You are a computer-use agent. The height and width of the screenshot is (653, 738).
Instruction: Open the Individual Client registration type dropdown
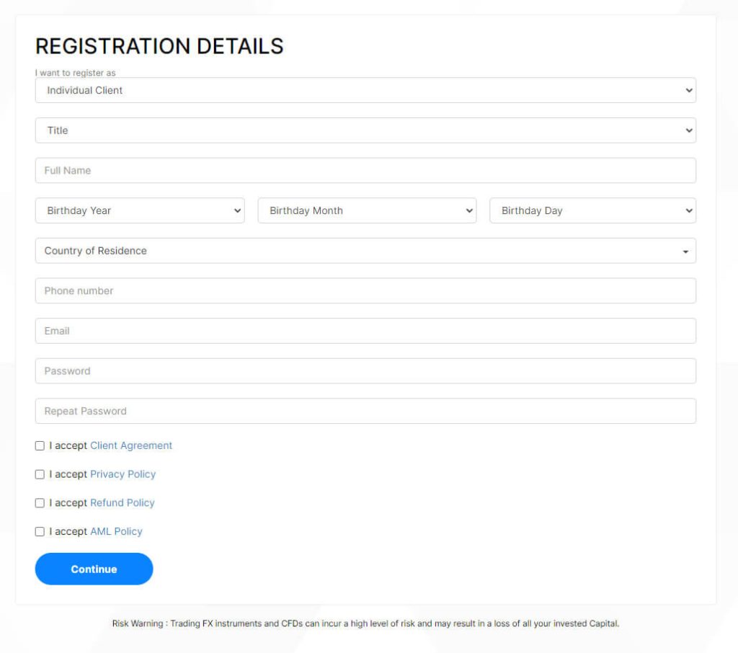click(365, 90)
